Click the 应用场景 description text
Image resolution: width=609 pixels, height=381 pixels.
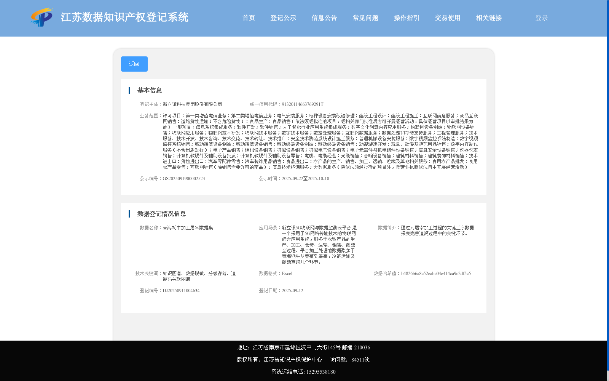point(319,245)
